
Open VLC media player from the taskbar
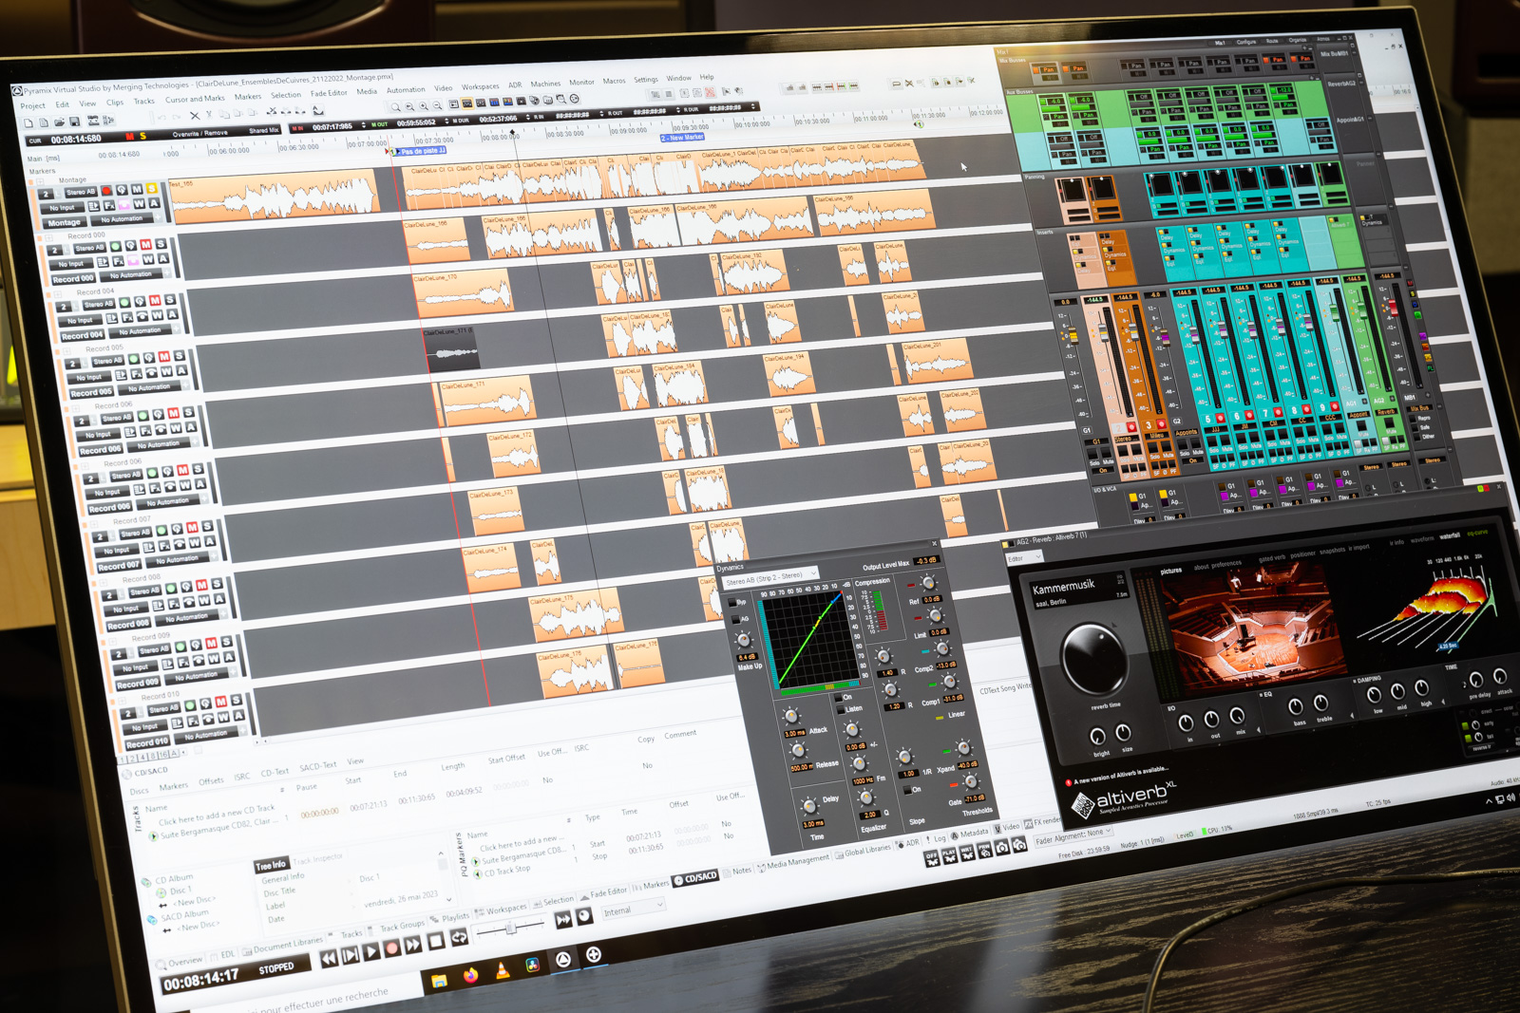[x=502, y=970]
